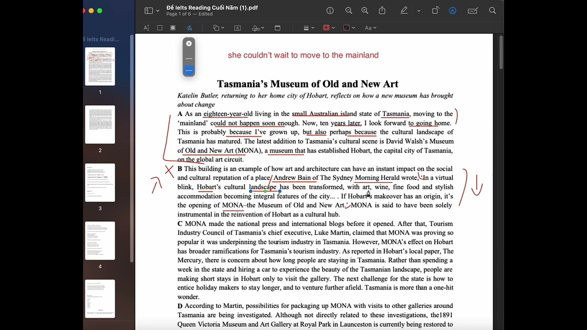Screen dimensions: 587x330
Task: Close the floating line thickness popup
Action: (188, 44)
